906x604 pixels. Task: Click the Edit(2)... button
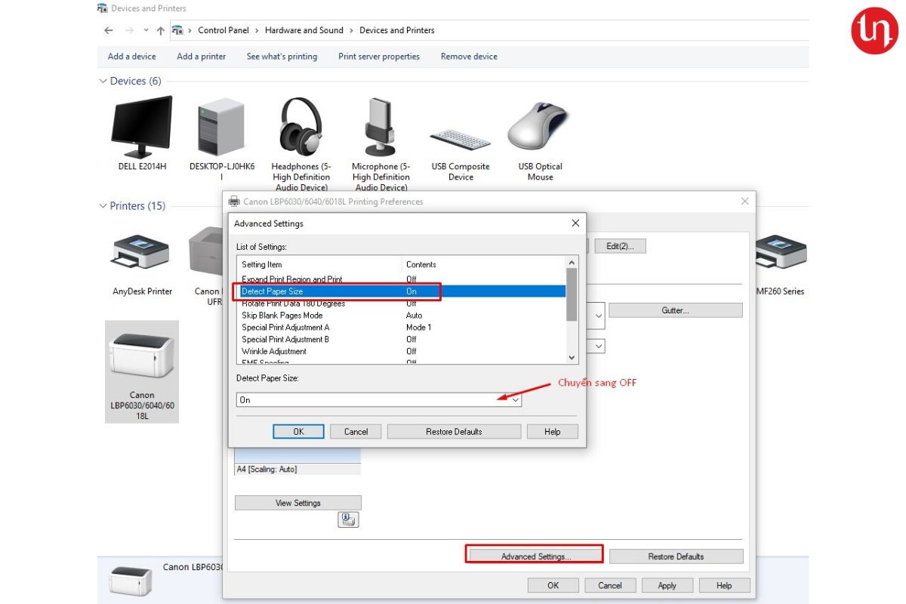click(x=620, y=246)
